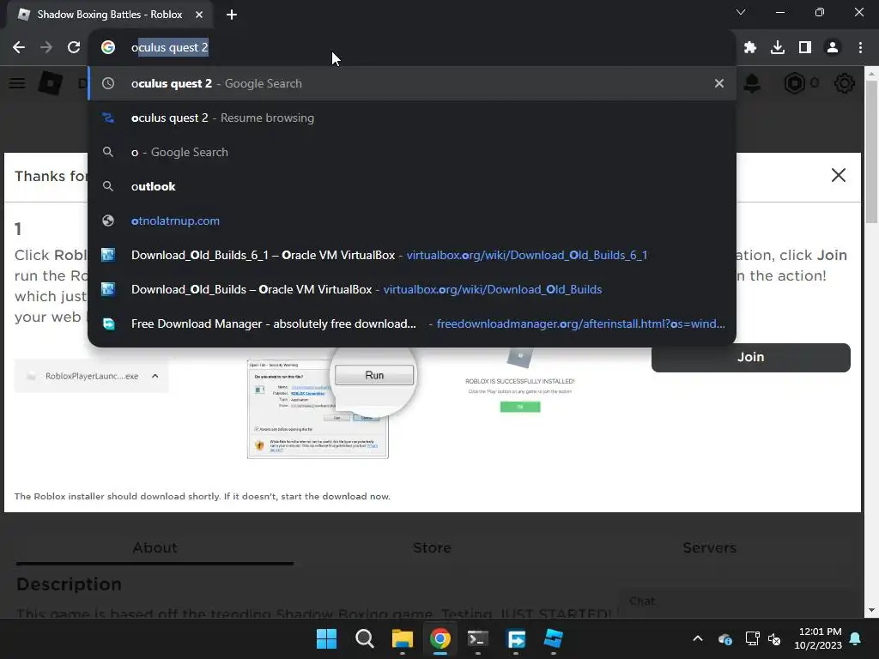Image resolution: width=879 pixels, height=659 pixels.
Task: Pick the outlook search suggestion
Action: click(412, 186)
